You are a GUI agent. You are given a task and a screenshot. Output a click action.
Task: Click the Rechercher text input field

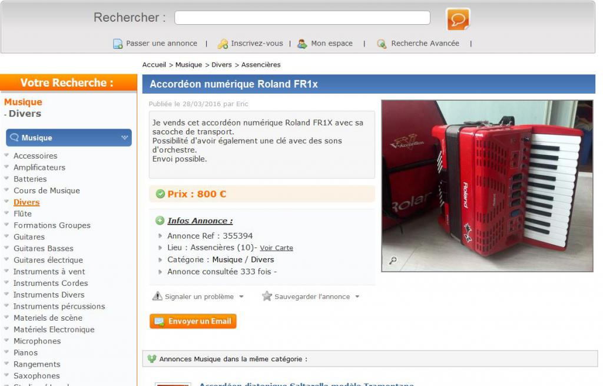302,18
